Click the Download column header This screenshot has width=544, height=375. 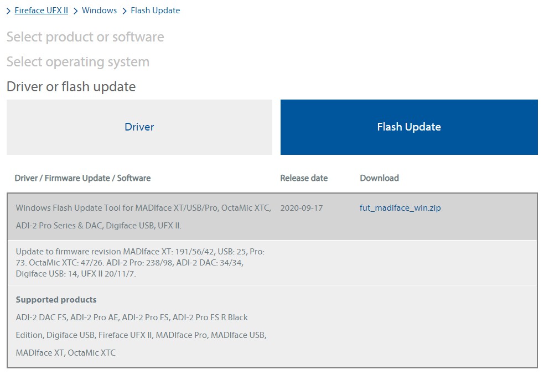point(379,178)
